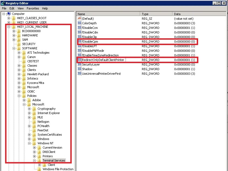Open the View menu
Screen dimensions: 228x171
[20, 8]
